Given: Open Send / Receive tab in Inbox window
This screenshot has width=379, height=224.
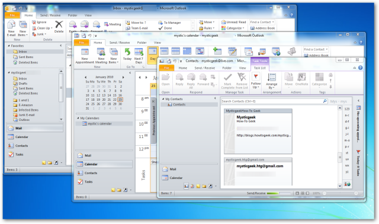Looking at the screenshot, I should coord(50,15).
